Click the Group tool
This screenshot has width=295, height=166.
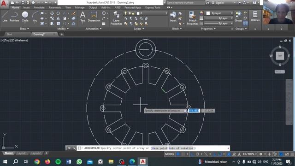(238, 17)
